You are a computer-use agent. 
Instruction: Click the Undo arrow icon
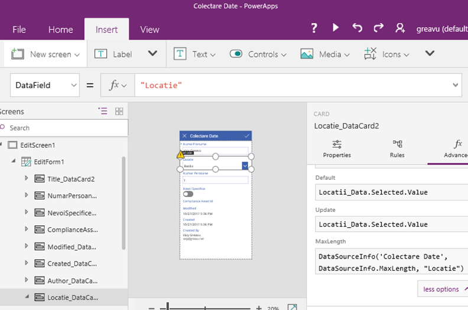357,28
